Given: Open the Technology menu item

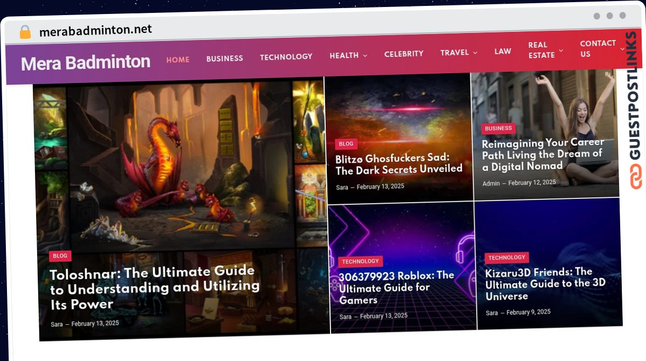Looking at the screenshot, I should tap(286, 57).
